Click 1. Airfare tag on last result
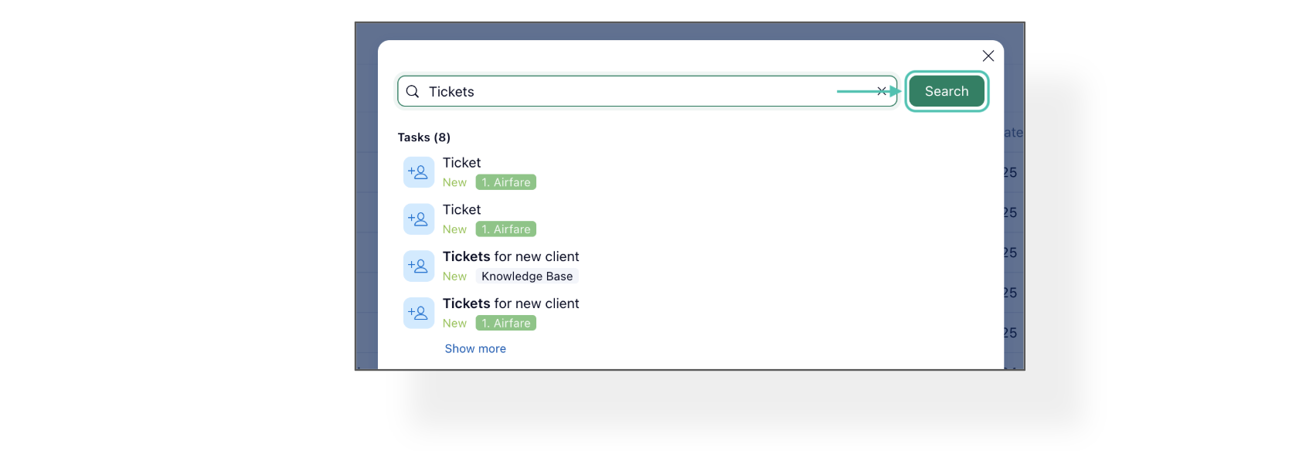The width and height of the screenshot is (1306, 451). point(506,324)
